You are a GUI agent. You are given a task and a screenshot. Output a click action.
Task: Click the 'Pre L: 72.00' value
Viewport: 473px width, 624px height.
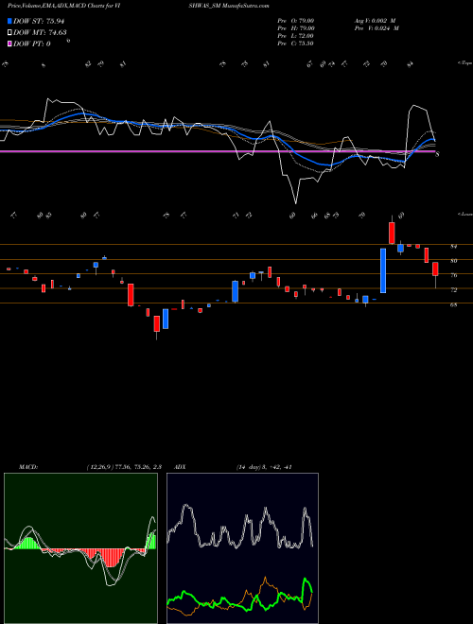click(x=296, y=36)
